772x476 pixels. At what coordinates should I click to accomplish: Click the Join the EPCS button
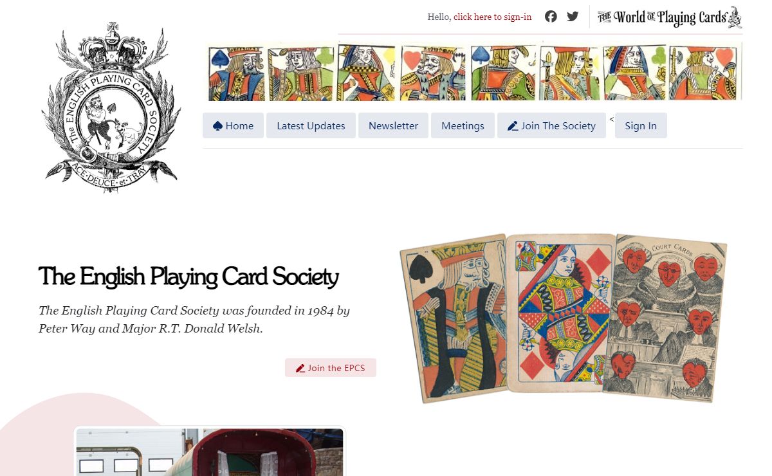pos(331,368)
